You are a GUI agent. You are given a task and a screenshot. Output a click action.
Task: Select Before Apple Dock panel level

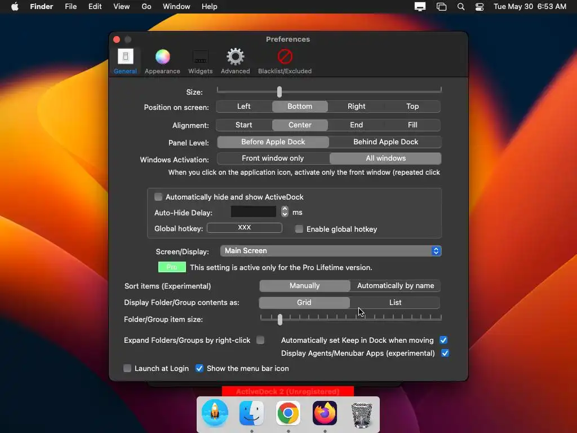273,142
